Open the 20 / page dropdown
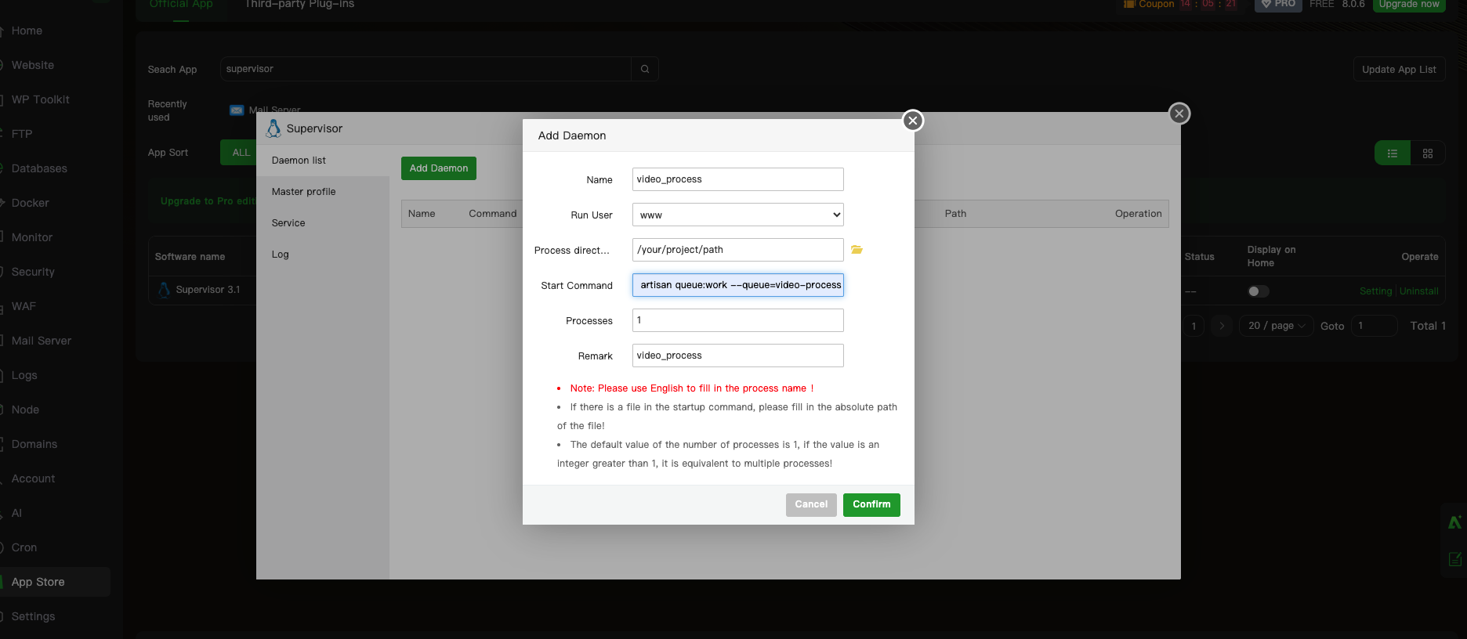Image resolution: width=1467 pixels, height=639 pixels. click(1276, 326)
